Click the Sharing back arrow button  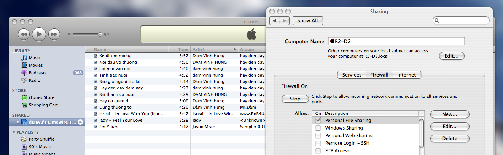click(x=275, y=20)
